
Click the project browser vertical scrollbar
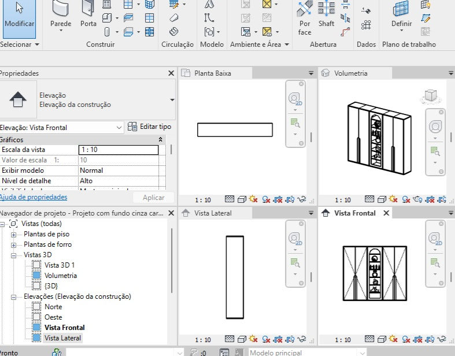point(172,261)
